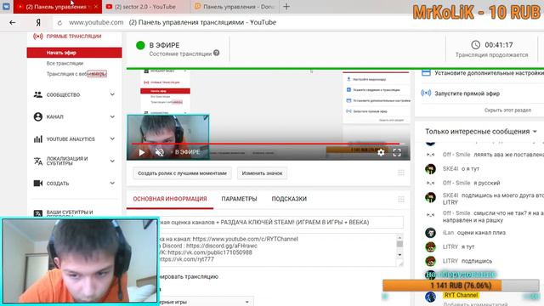Click the Сообщество people icon
The height and width of the screenshot is (306, 544).
(x=37, y=94)
